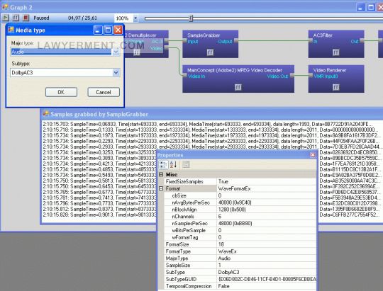This screenshot has width=383, height=291.
Task: Click the pause icon on the Video Renderer
Action: [336, 87]
